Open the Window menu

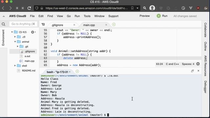99,16
